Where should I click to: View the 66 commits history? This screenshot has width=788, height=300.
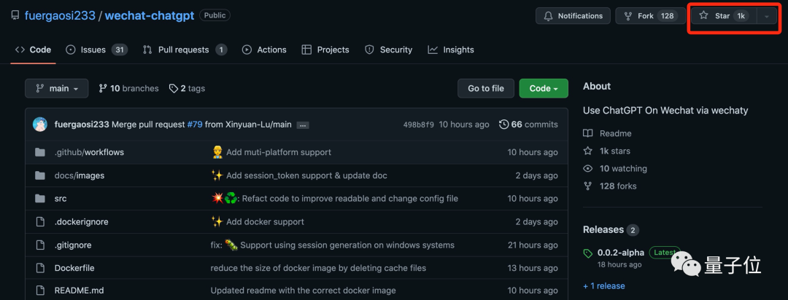tap(528, 125)
